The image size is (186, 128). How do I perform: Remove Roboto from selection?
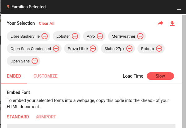pos(159,49)
